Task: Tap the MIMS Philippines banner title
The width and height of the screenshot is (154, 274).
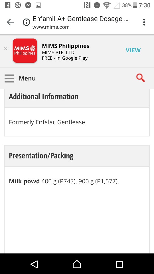Action: (66, 46)
